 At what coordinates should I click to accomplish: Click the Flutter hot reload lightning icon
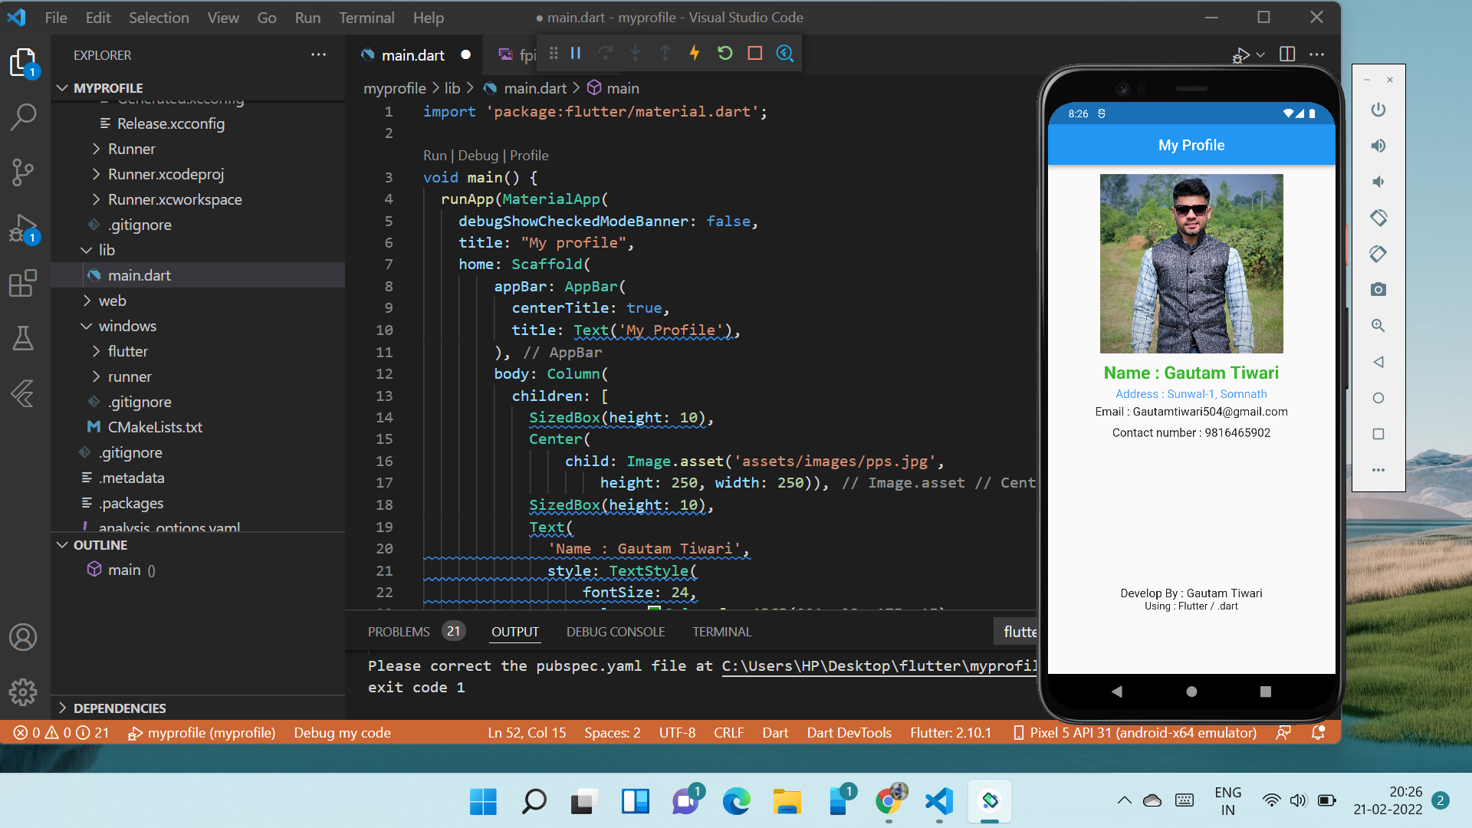point(695,53)
